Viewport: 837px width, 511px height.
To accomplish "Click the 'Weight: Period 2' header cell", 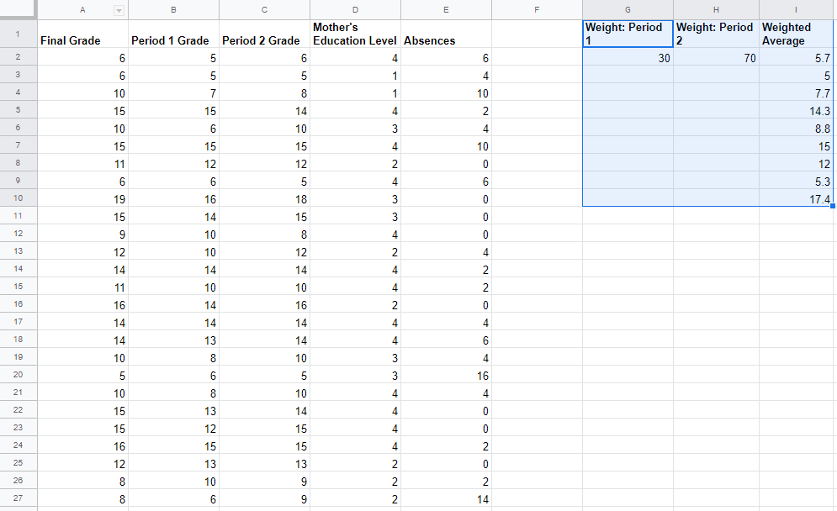I will coord(716,34).
